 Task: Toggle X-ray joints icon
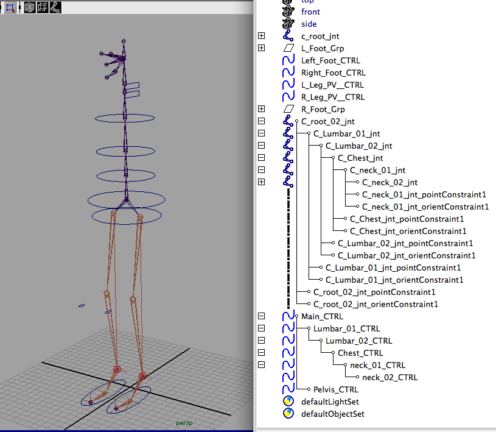pyautogui.click(x=55, y=7)
